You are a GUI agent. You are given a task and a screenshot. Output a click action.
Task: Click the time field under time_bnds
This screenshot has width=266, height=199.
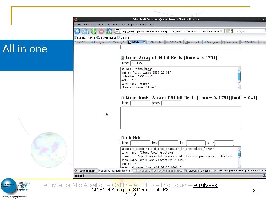click(x=140, y=103)
